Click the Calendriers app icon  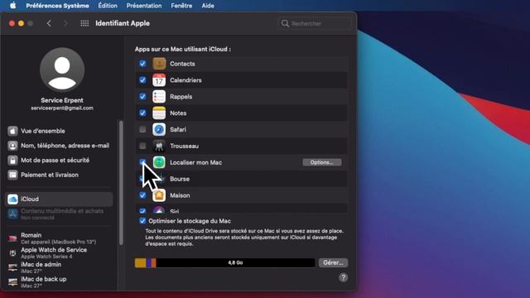click(159, 80)
